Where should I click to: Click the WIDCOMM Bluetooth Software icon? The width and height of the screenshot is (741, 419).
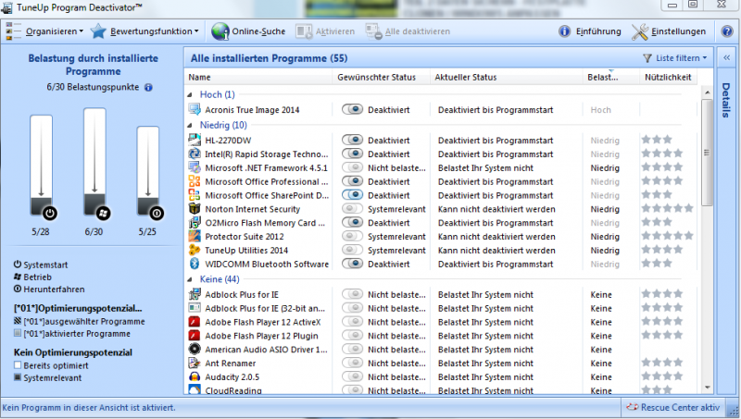[195, 264]
